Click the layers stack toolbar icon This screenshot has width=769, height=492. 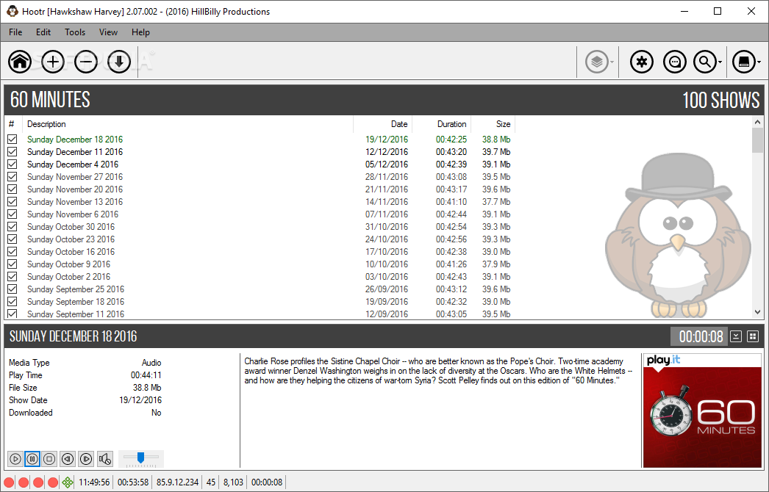tap(596, 62)
